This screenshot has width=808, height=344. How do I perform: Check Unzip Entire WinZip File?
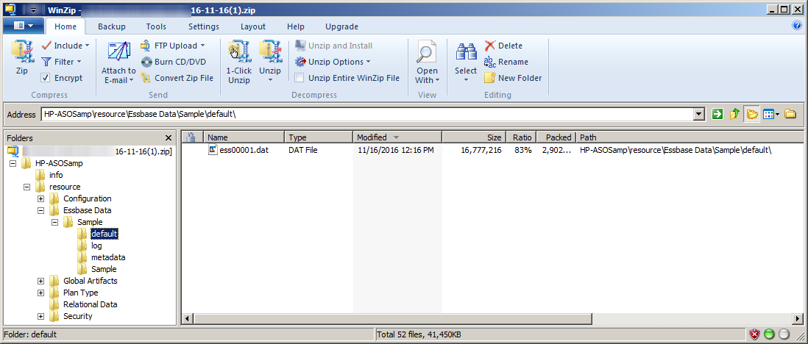pyautogui.click(x=299, y=78)
